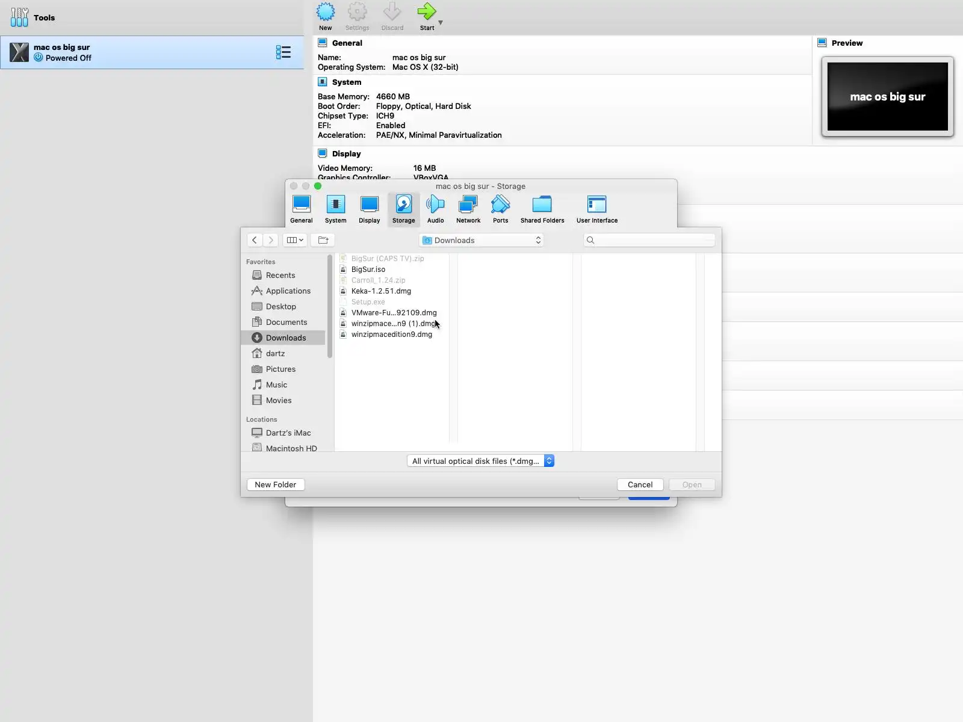This screenshot has width=963, height=722.
Task: Select Dartz's iMac location
Action: (x=283, y=433)
